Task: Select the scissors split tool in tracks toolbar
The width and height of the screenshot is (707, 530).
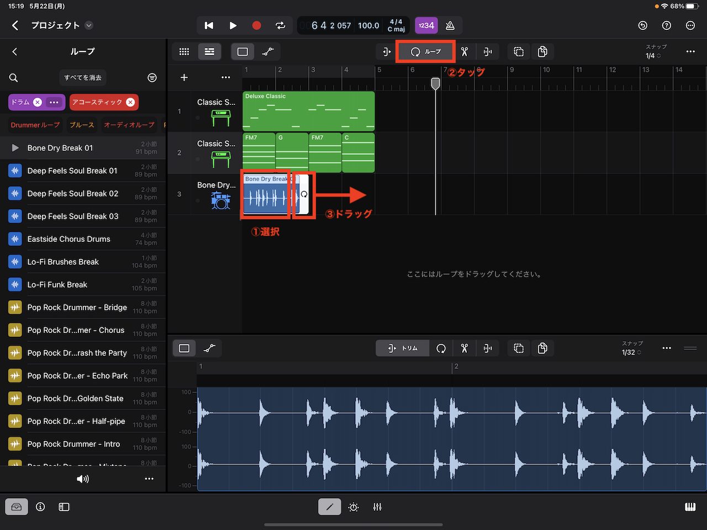Action: point(465,51)
